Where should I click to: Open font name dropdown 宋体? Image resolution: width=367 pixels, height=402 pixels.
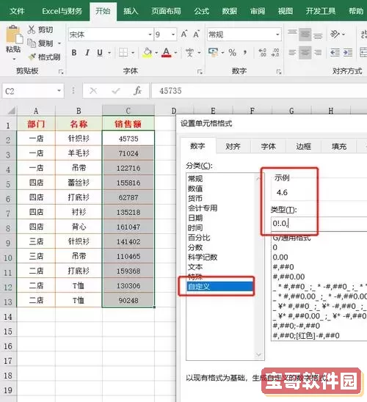[150, 34]
